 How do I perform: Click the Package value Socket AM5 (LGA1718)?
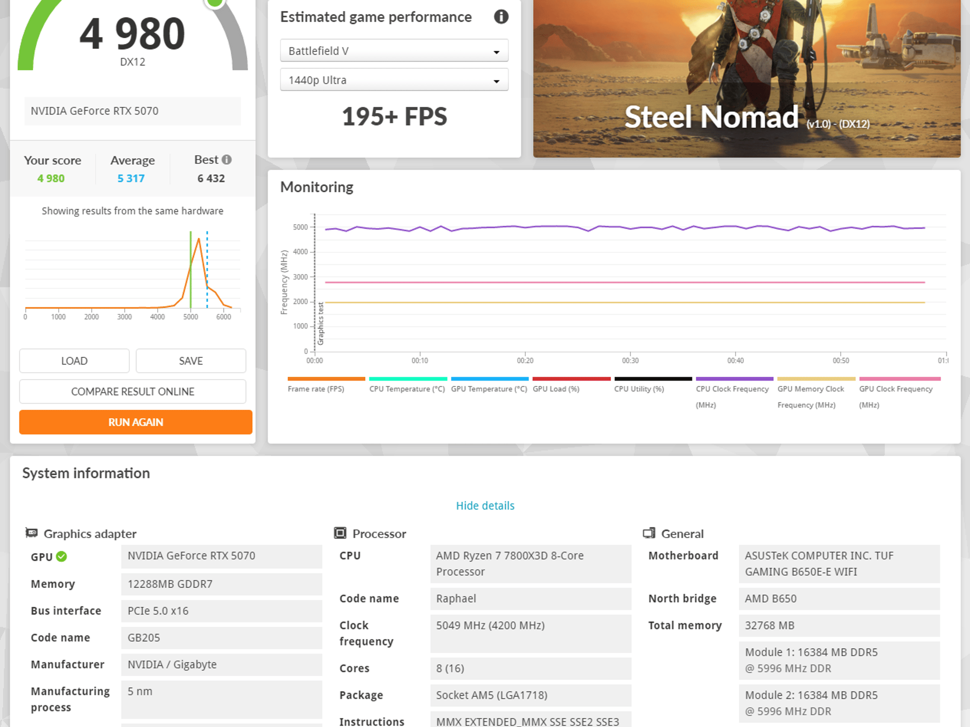tap(531, 695)
